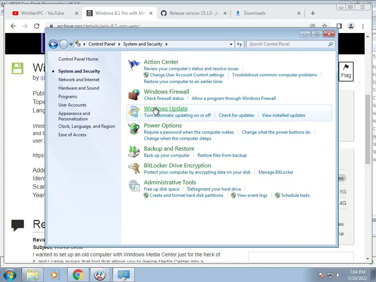Open User Accounts category
Screen dimensions: 376x282
point(72,105)
